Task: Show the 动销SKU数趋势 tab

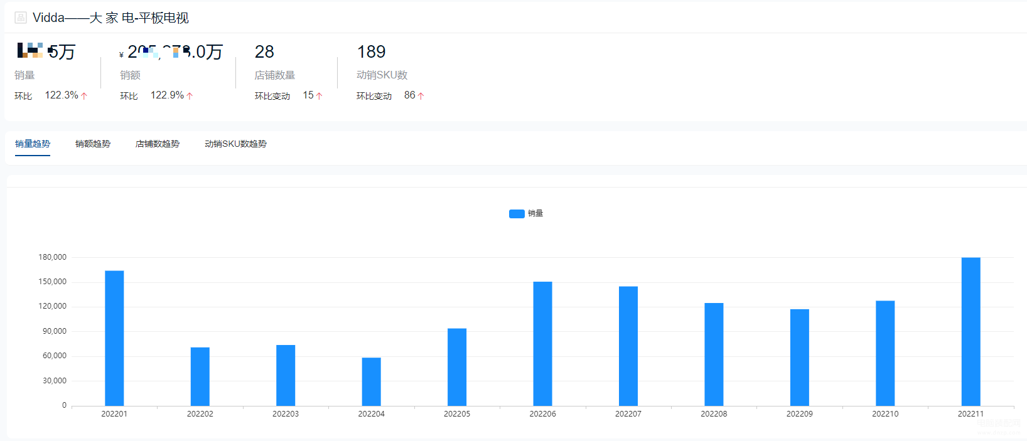Action: (235, 144)
